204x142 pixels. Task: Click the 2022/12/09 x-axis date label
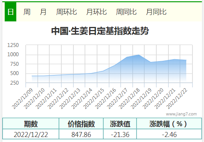22,99
